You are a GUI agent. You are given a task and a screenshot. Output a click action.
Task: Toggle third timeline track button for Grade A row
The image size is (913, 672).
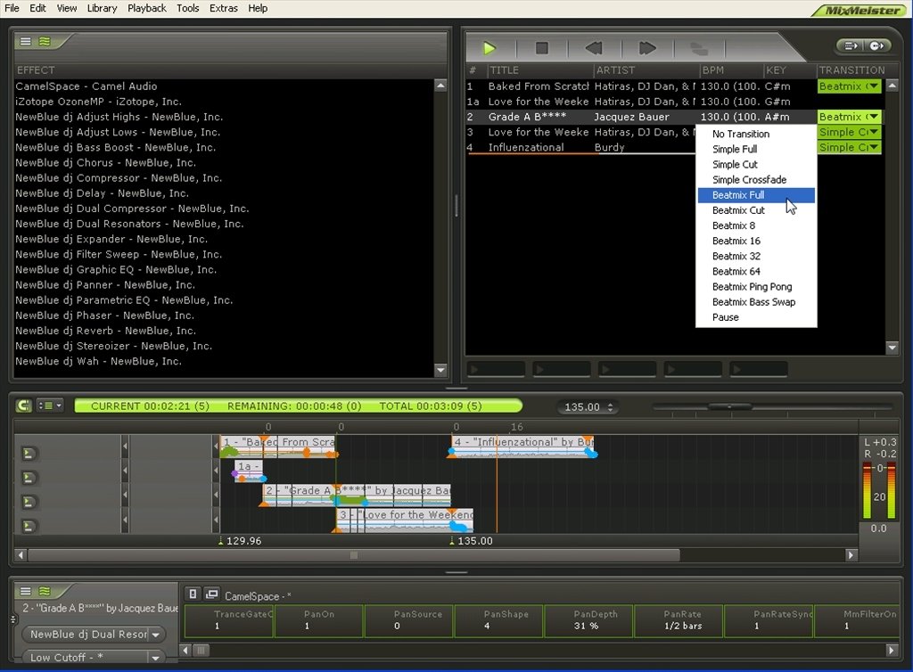28,502
